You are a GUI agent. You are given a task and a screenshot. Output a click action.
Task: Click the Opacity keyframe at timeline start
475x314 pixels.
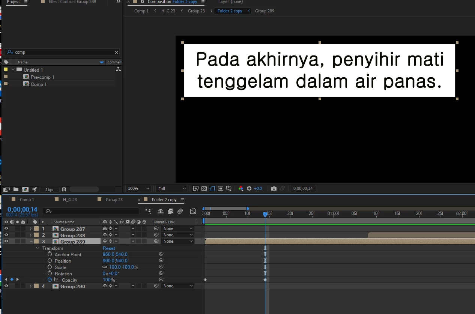tap(205, 280)
